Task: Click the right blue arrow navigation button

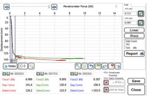Action: click(54, 7)
